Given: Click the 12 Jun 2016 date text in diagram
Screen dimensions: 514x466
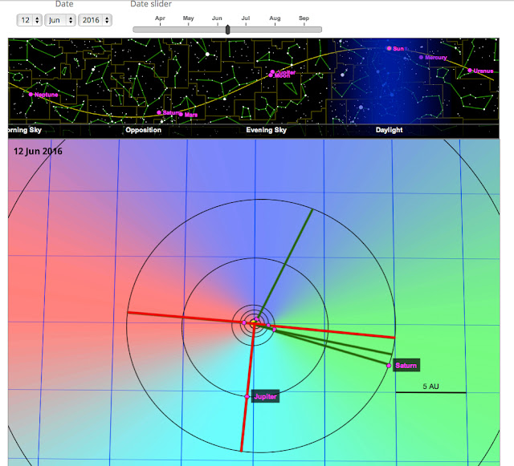Looking at the screenshot, I should (x=38, y=152).
